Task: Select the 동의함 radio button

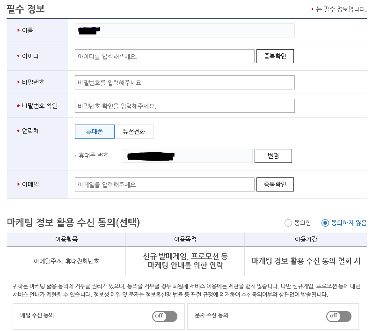Action: pos(288,223)
